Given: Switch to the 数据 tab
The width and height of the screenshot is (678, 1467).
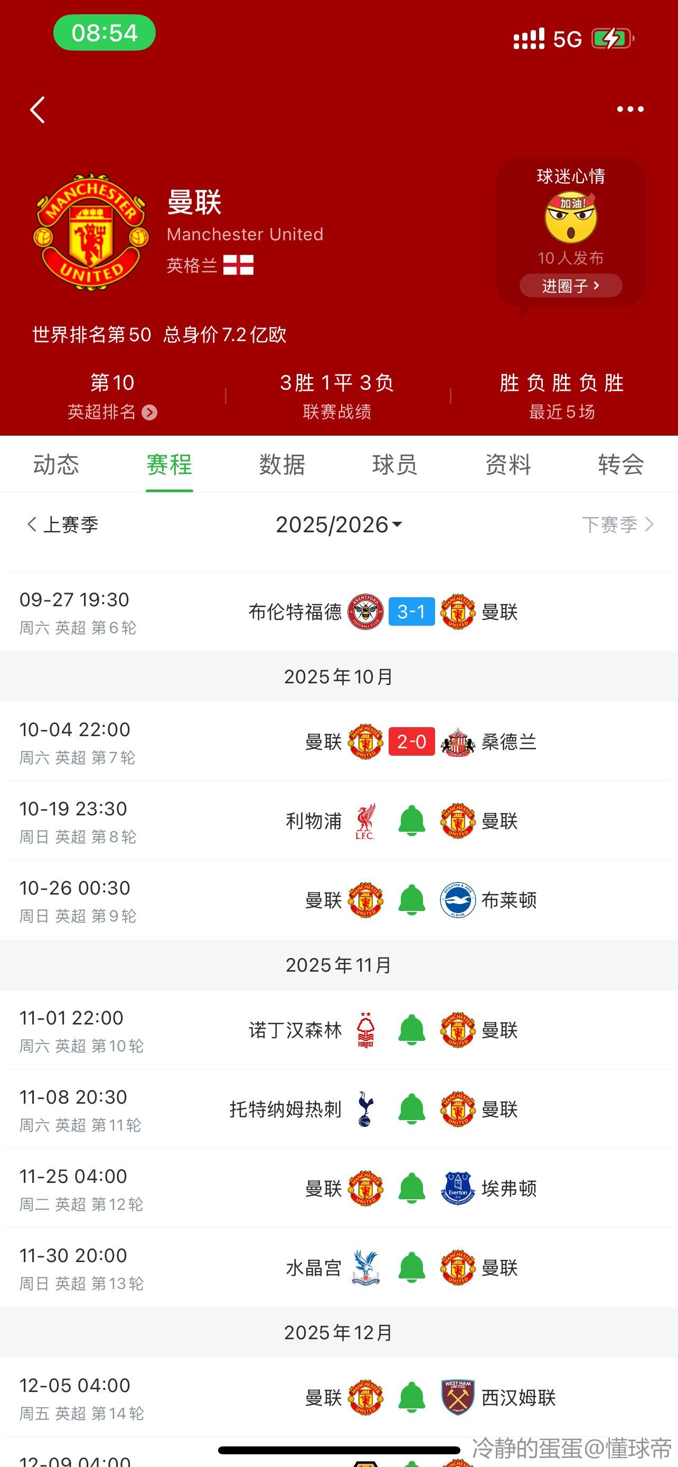Looking at the screenshot, I should [282, 465].
